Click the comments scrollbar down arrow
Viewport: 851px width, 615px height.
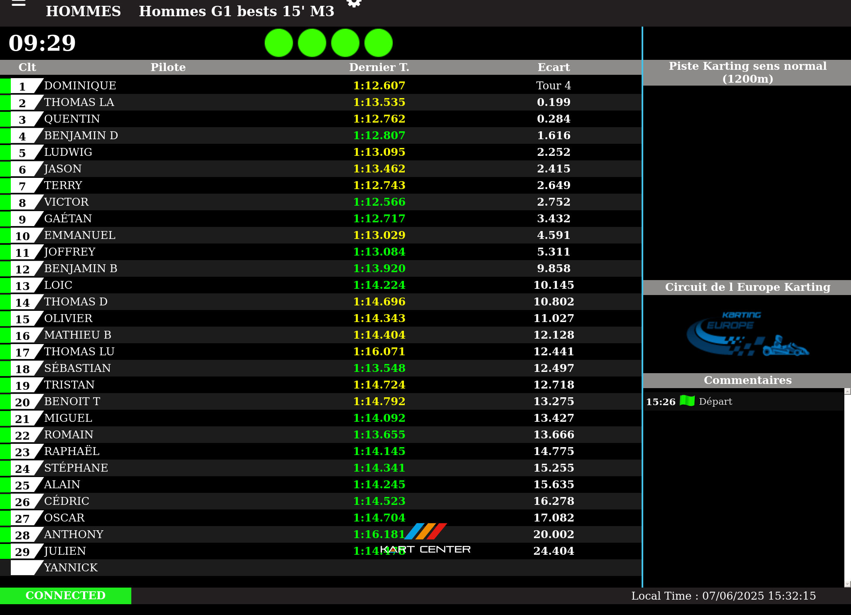(847, 584)
